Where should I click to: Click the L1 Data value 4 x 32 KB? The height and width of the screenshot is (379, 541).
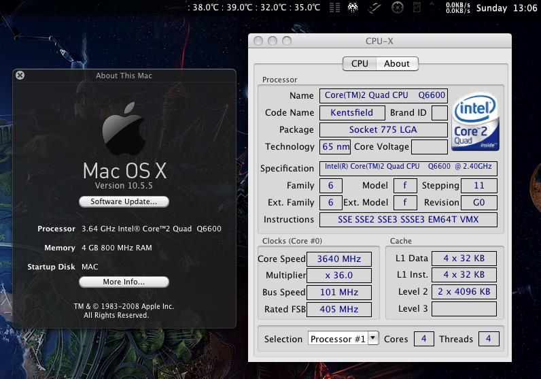click(464, 258)
